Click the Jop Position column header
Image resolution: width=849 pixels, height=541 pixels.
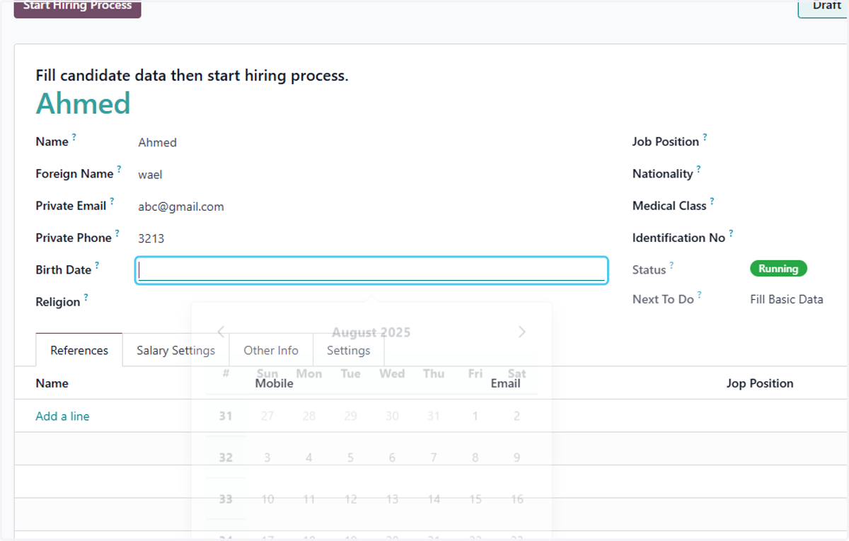click(x=760, y=383)
